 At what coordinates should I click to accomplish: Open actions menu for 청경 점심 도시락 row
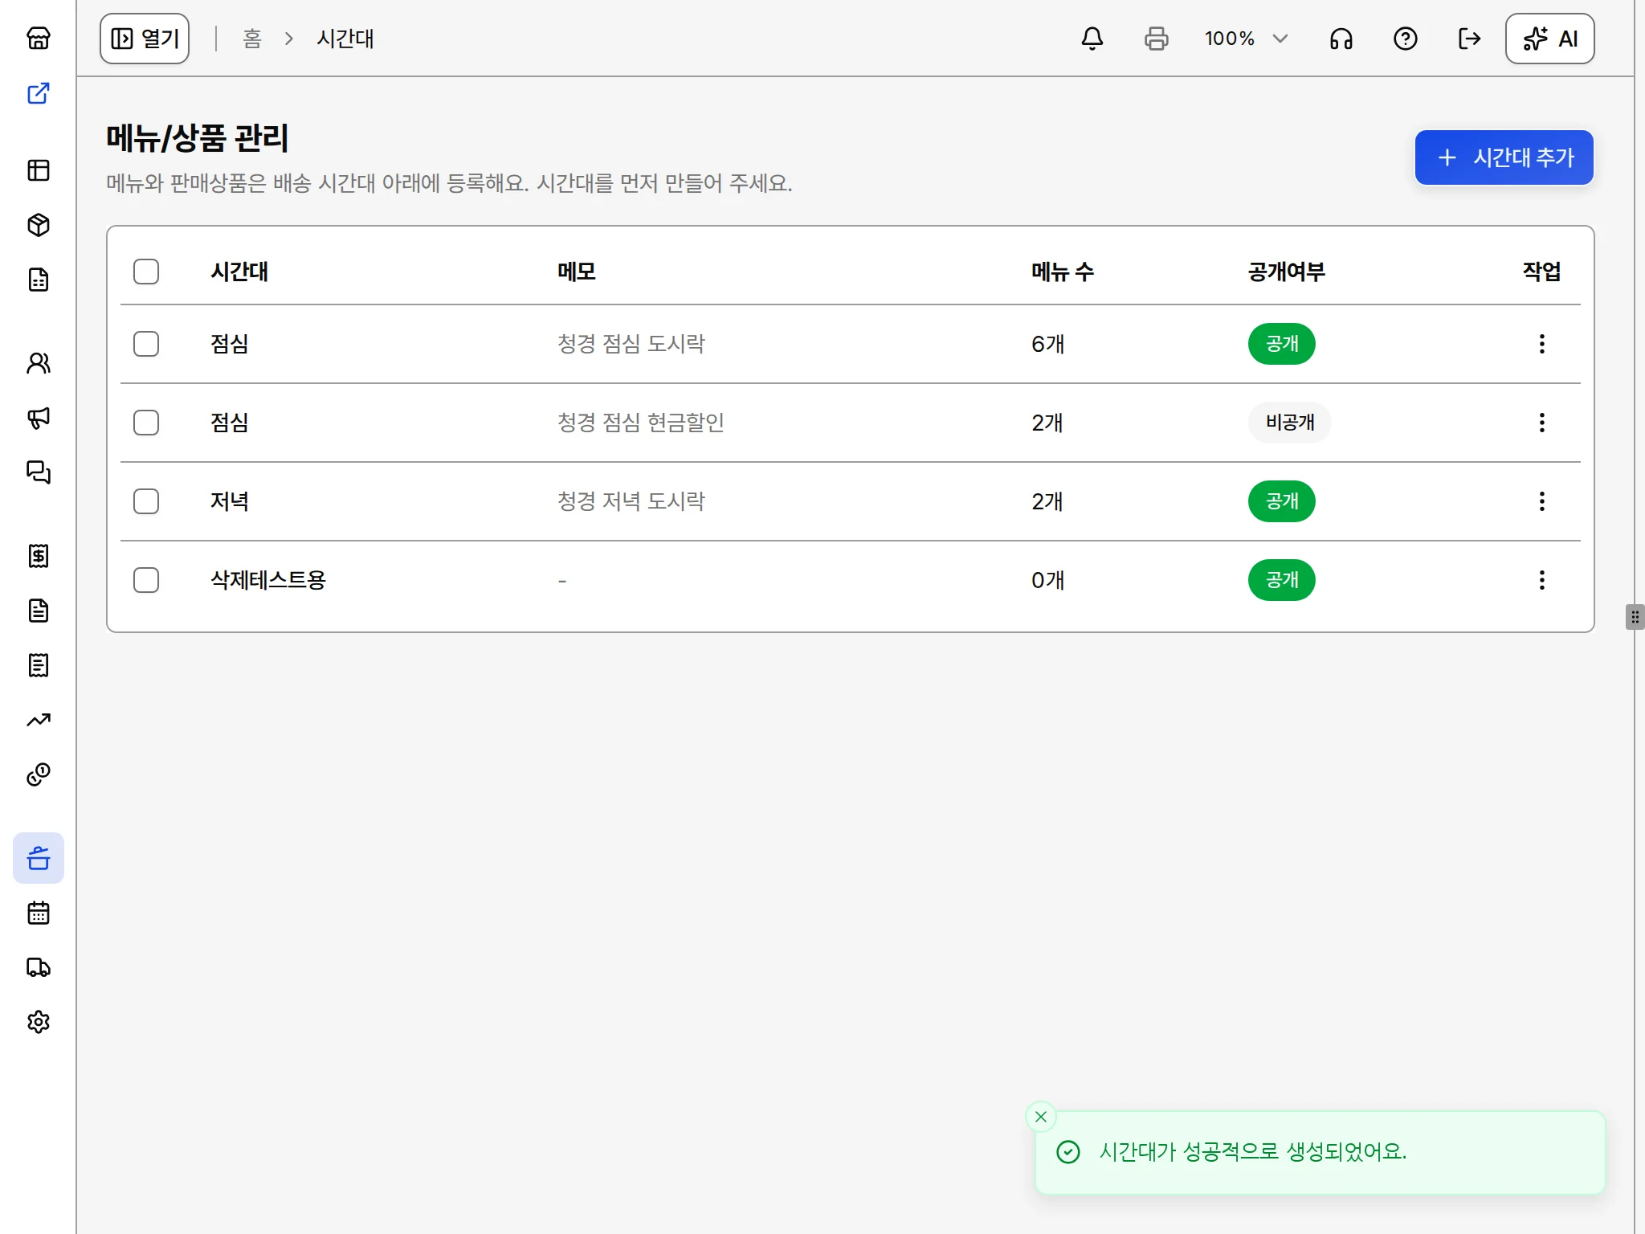click(x=1541, y=344)
